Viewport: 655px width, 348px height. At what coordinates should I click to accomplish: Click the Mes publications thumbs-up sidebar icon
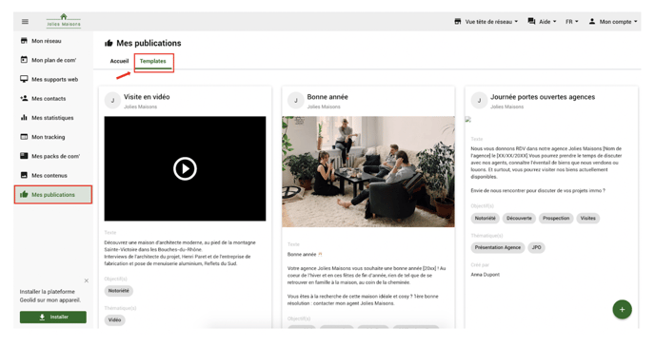(x=24, y=195)
